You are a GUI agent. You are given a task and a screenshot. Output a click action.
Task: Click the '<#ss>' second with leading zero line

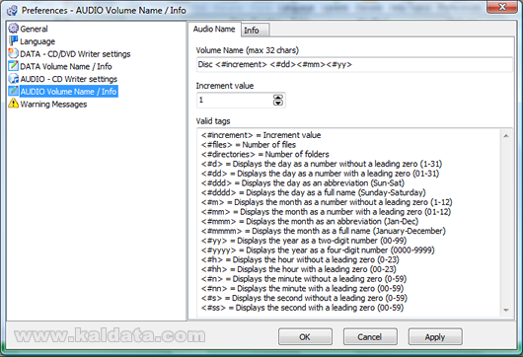click(x=303, y=308)
